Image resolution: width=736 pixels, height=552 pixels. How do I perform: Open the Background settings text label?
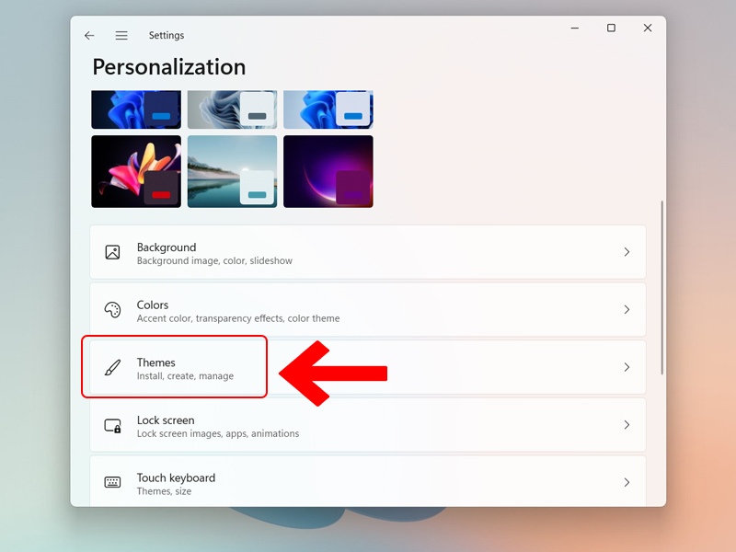167,247
